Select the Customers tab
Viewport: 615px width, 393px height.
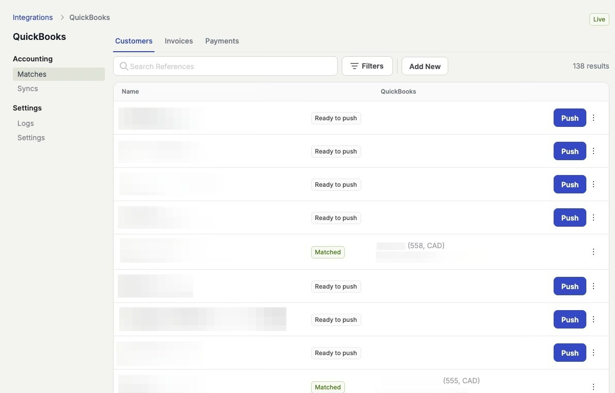click(134, 41)
